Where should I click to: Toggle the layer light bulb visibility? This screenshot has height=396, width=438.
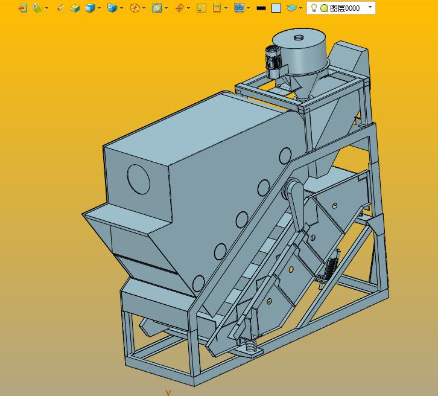click(314, 8)
